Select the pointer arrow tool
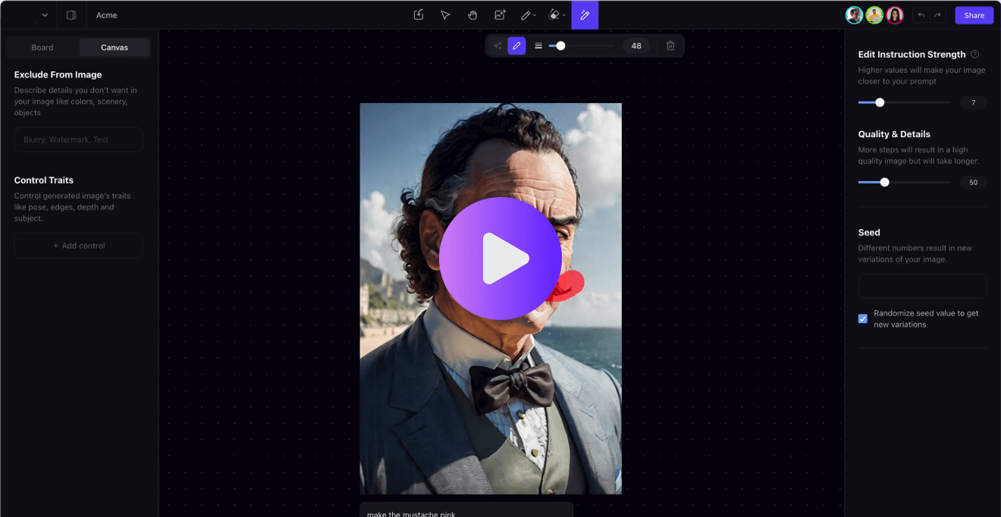This screenshot has width=1001, height=517. (445, 15)
